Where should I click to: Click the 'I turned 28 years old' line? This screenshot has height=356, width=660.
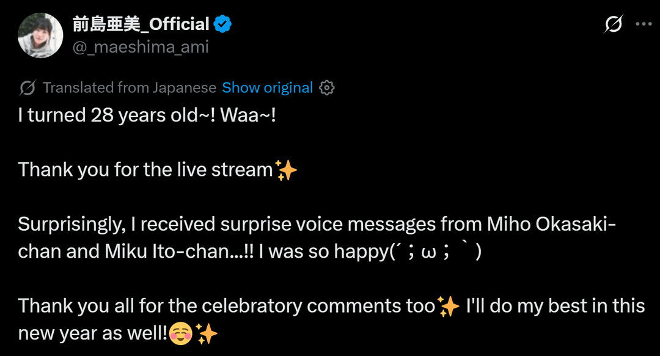(147, 115)
